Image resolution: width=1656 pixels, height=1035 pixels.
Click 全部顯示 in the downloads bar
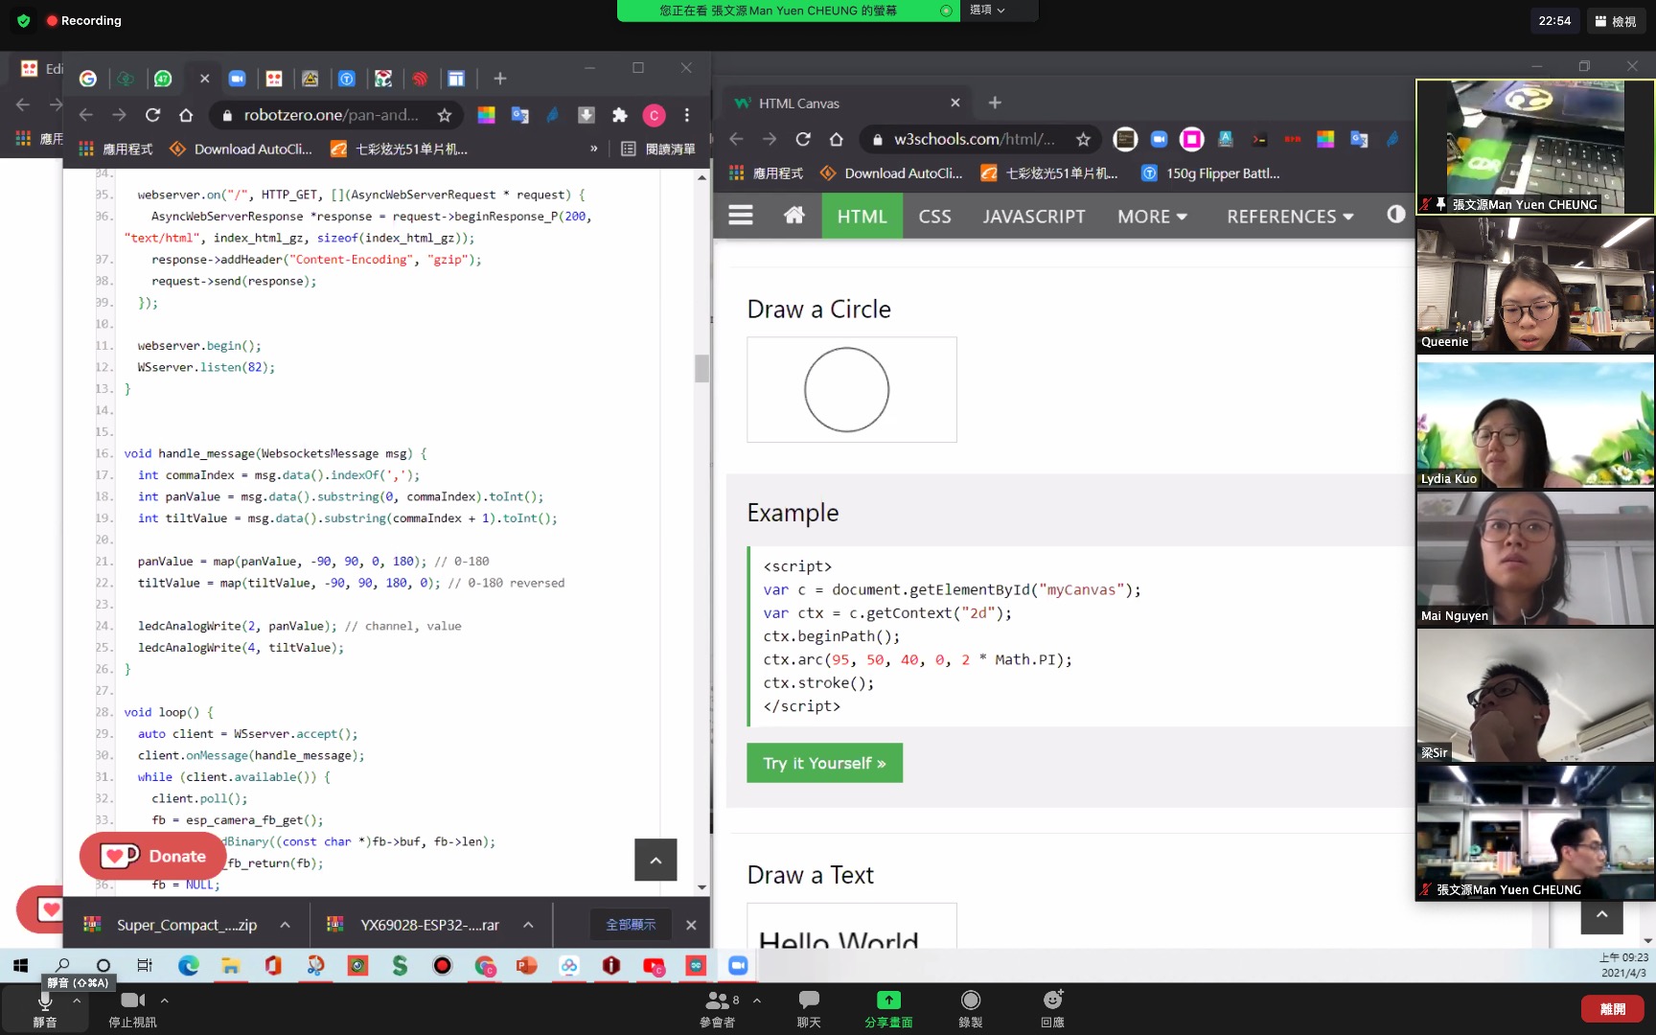631,925
